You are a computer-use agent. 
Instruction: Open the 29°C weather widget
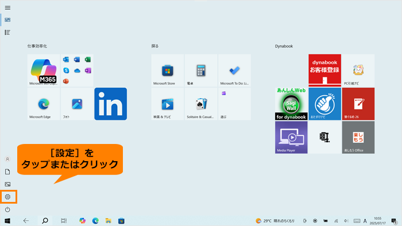[x=275, y=221]
